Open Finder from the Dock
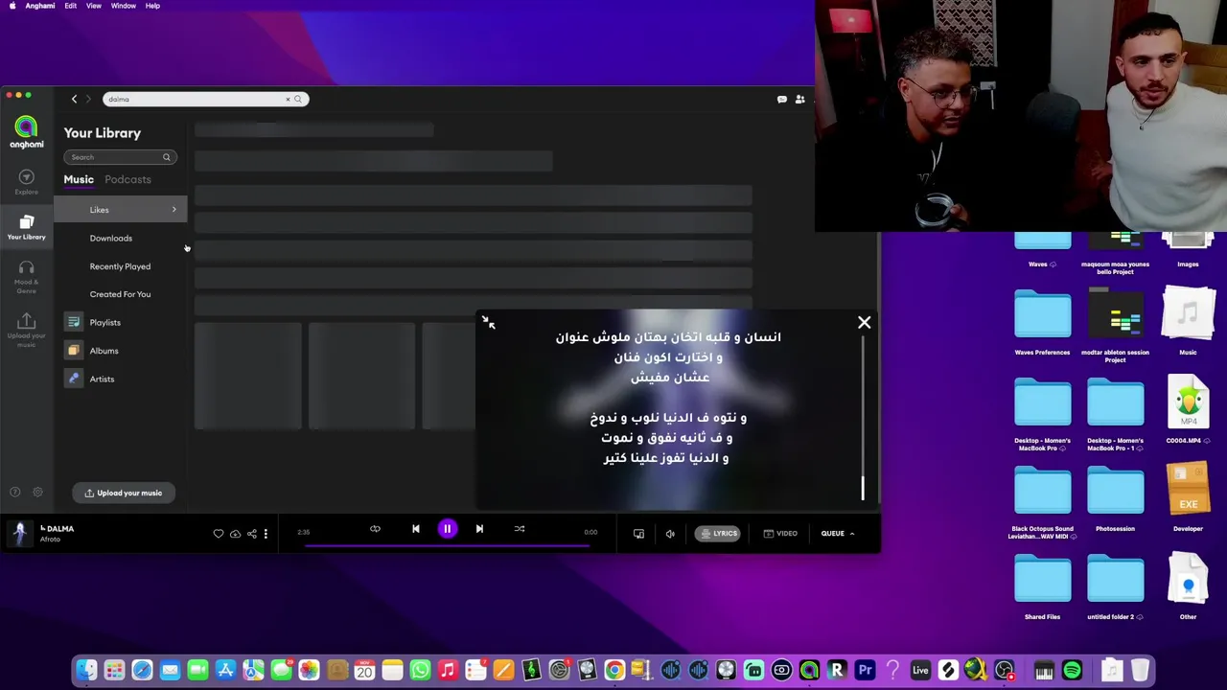 point(86,670)
